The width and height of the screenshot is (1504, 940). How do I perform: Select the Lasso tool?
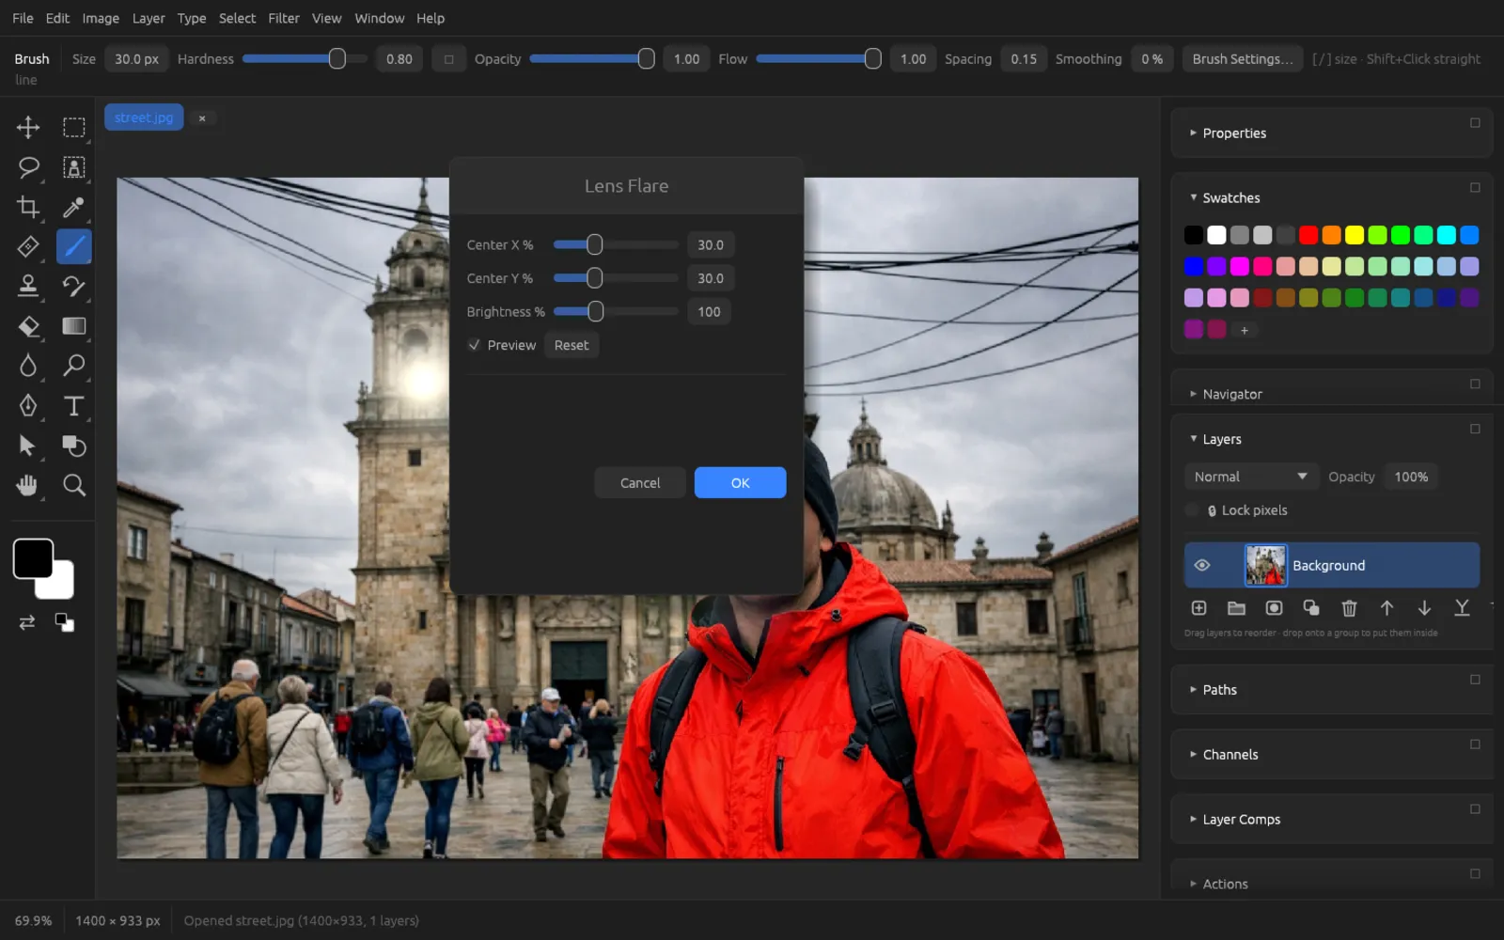pos(28,167)
